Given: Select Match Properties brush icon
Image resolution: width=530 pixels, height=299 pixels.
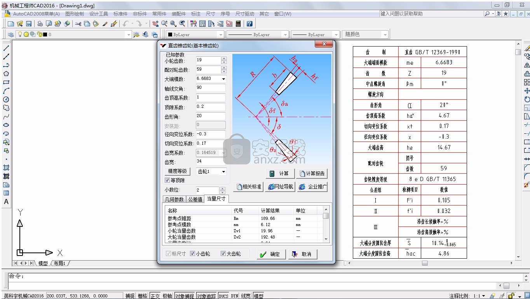Looking at the screenshot, I should (x=105, y=24).
